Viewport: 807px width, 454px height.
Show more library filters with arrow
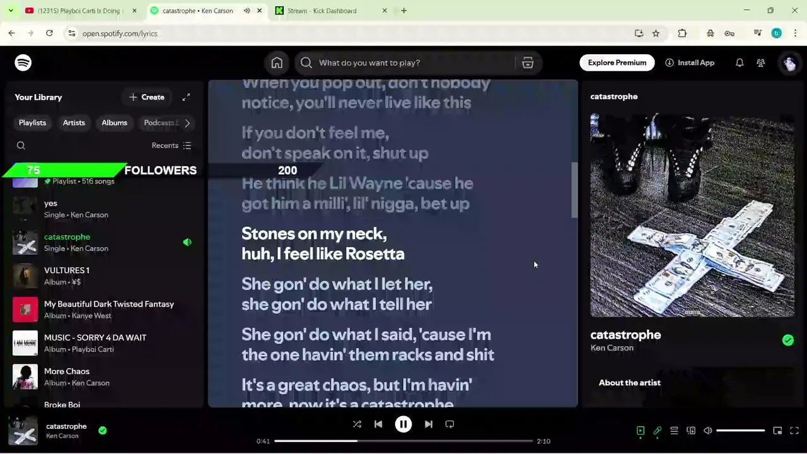point(187,123)
